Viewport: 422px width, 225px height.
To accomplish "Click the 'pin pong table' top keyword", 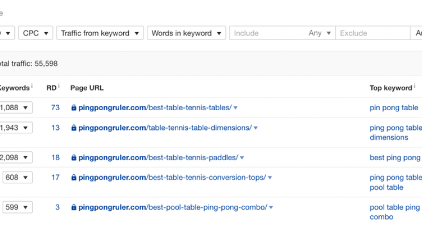I will coord(394,107).
